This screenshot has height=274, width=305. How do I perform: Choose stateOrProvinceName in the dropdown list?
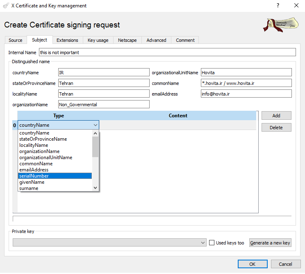tap(55, 139)
